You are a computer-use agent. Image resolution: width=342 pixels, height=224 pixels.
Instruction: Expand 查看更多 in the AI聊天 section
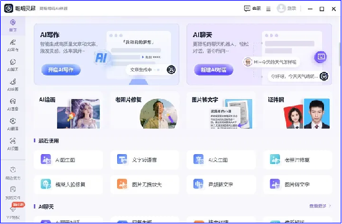pyautogui.click(x=320, y=206)
